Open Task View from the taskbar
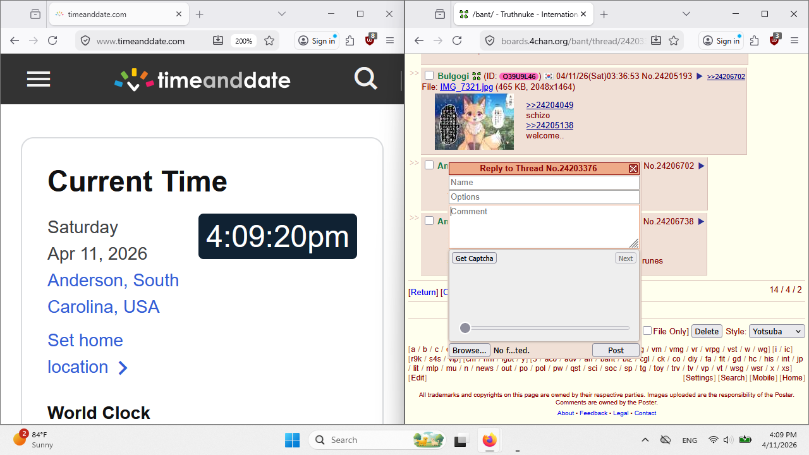 [x=461, y=440]
